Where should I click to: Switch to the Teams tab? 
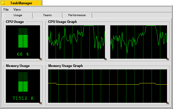click(x=47, y=15)
